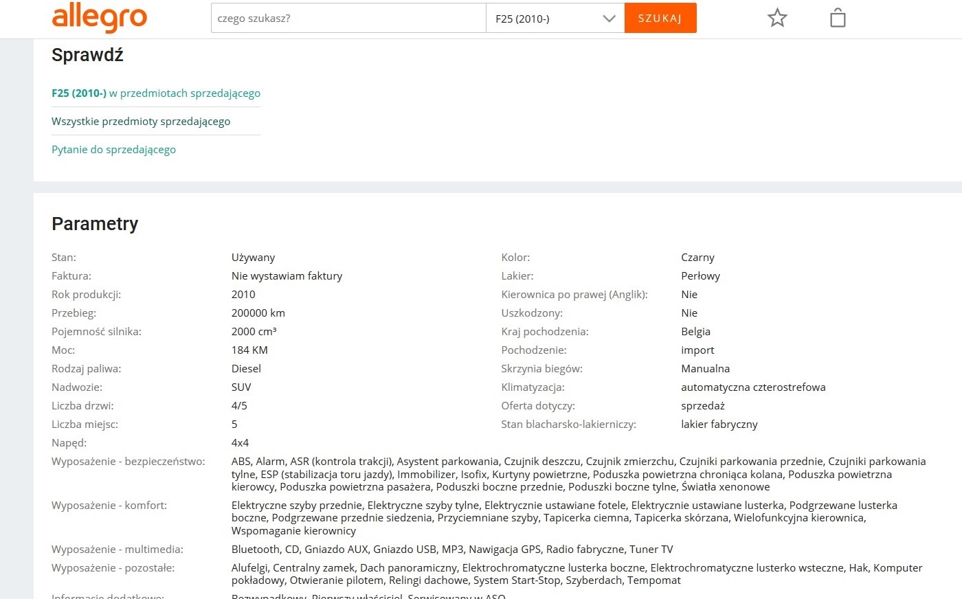Select the 'Parametry' section heading
The height and width of the screenshot is (599, 962).
click(95, 224)
